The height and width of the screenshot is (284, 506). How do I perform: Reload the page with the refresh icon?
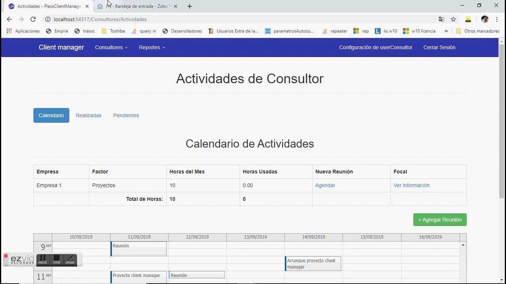tap(33, 19)
